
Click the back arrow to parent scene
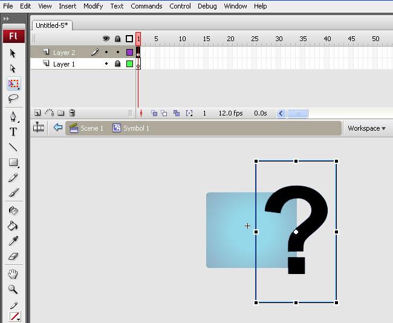coord(58,128)
